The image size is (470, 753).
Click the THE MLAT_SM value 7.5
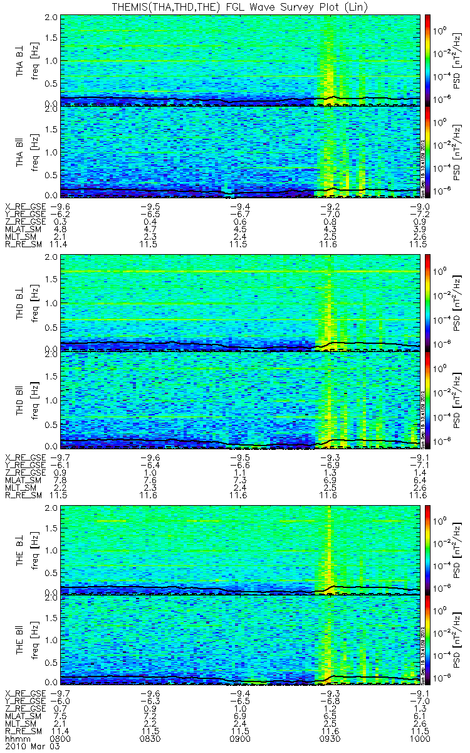[x=61, y=715]
